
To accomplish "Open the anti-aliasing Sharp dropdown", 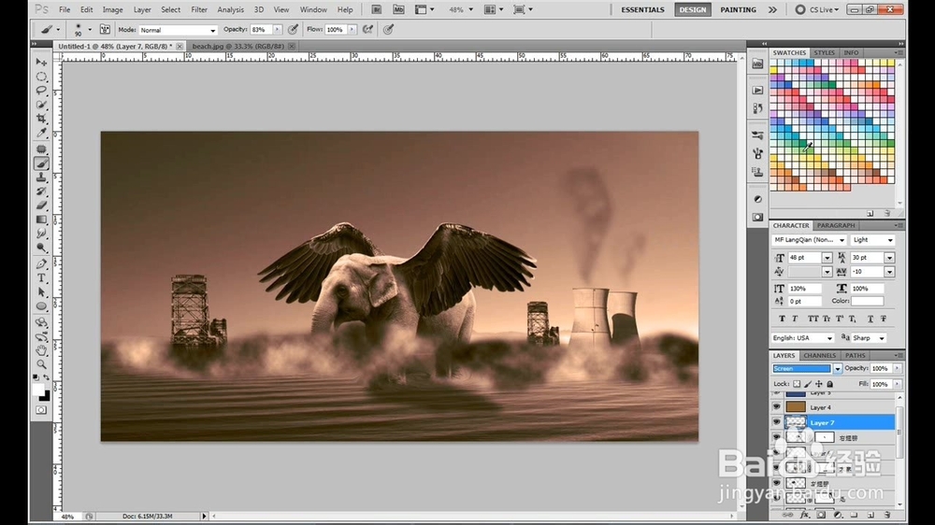I will [869, 338].
